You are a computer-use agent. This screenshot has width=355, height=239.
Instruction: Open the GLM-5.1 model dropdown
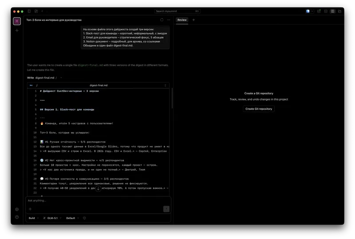52,218
